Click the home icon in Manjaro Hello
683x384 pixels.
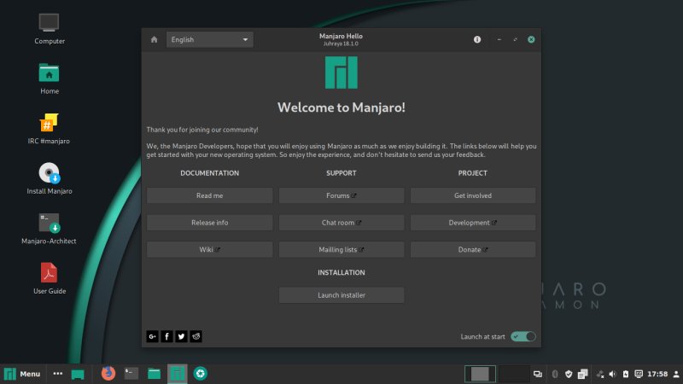pos(155,39)
